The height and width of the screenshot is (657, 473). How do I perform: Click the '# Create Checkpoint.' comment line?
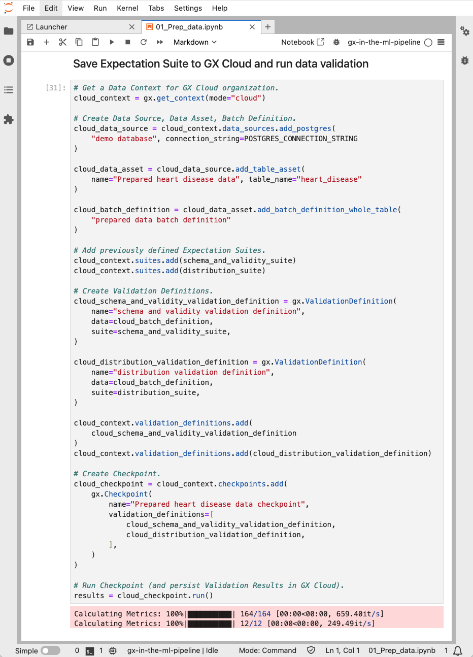[117, 474]
